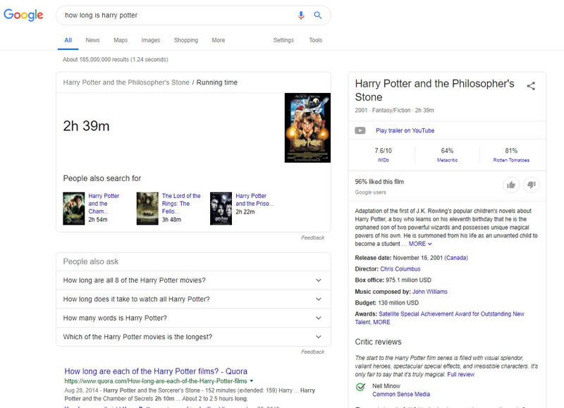This screenshot has height=408, width=564.
Task: Click into the search query box
Action: [x=176, y=15]
